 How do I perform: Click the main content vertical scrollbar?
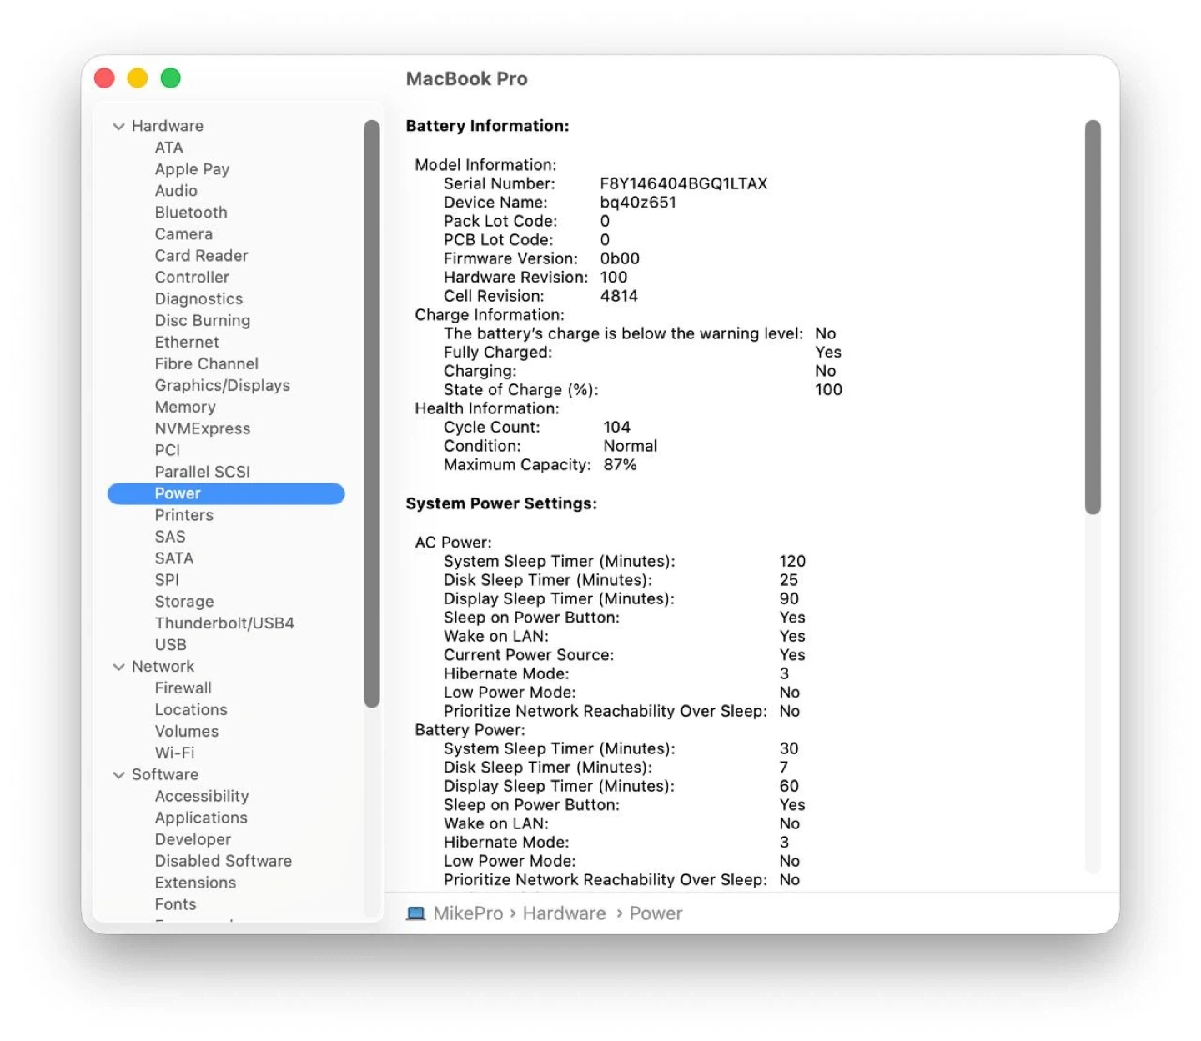(1093, 317)
